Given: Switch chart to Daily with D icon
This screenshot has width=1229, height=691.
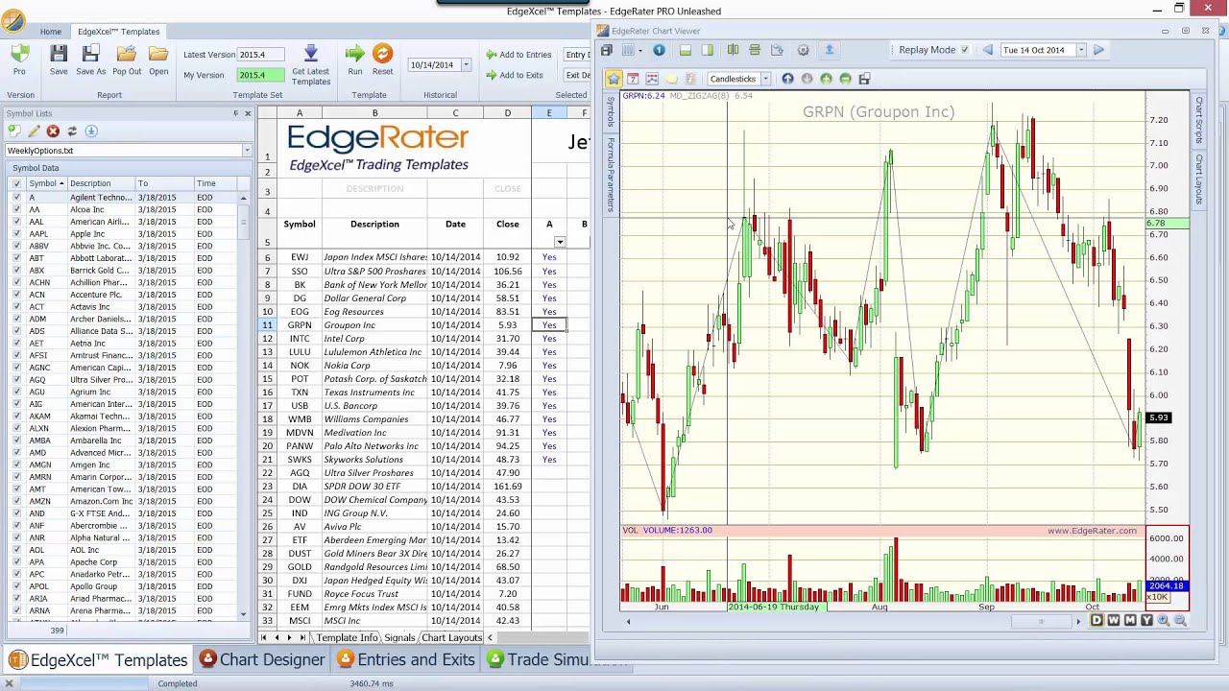Looking at the screenshot, I should coord(1096,621).
